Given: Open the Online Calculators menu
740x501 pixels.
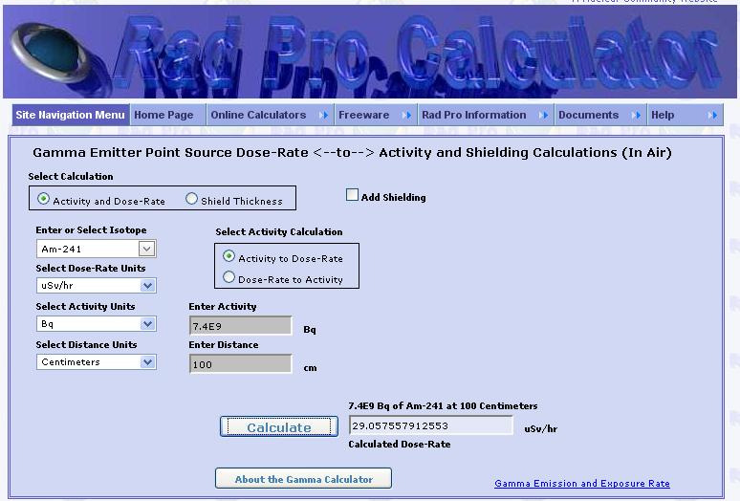Looking at the screenshot, I should point(270,115).
